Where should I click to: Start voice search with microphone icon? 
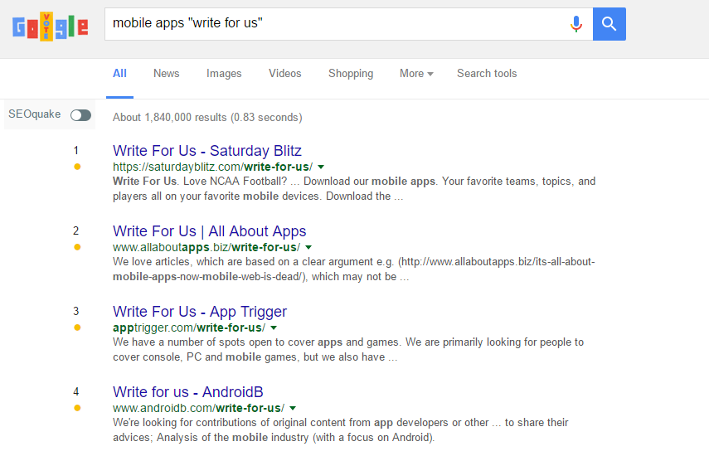click(x=576, y=24)
